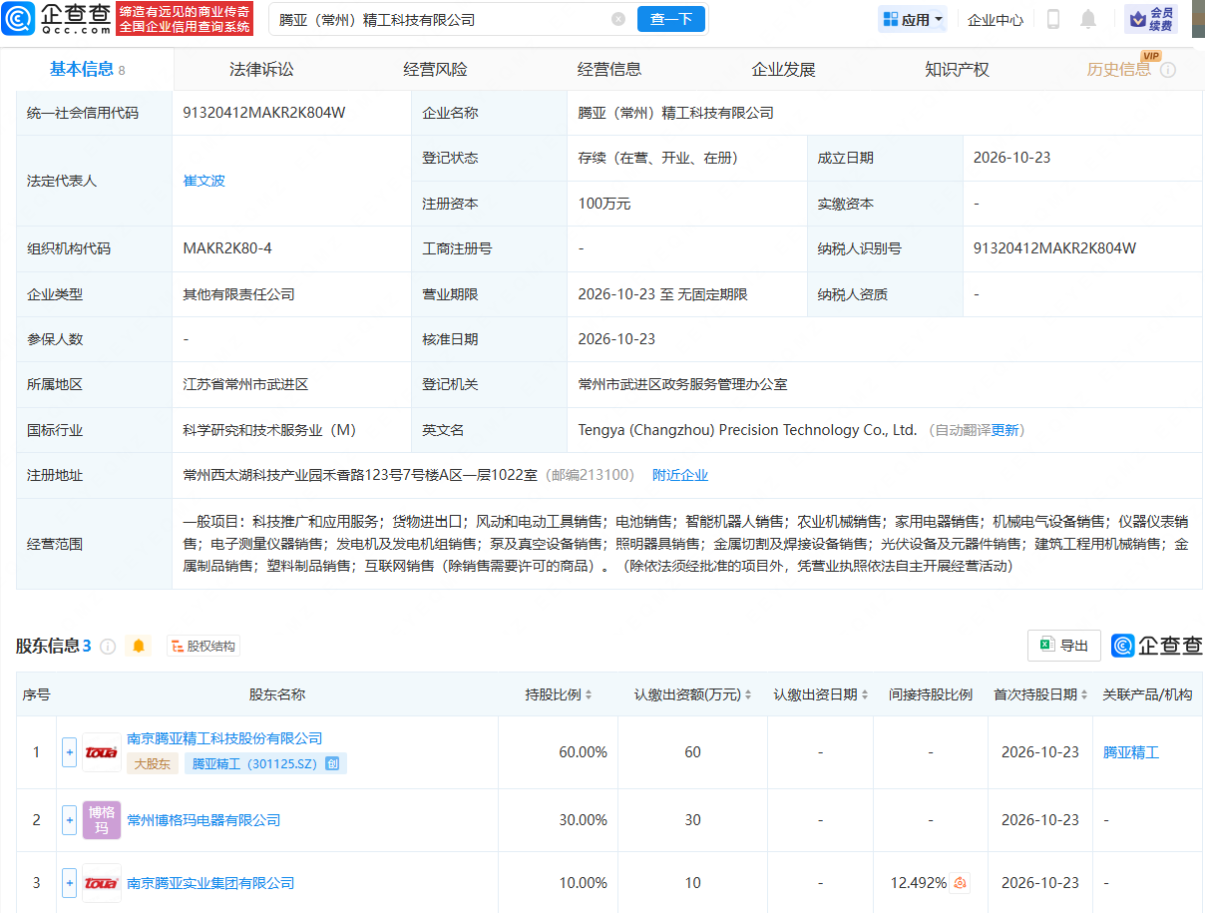Switch to the 法律诉讼 tab
Viewport: 1205px width, 913px height.
click(x=261, y=70)
